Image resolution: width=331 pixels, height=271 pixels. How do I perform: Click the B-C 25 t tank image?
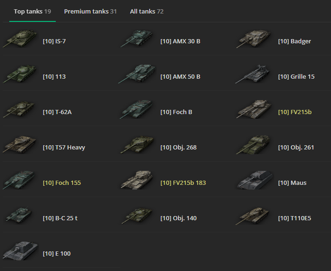point(19,215)
